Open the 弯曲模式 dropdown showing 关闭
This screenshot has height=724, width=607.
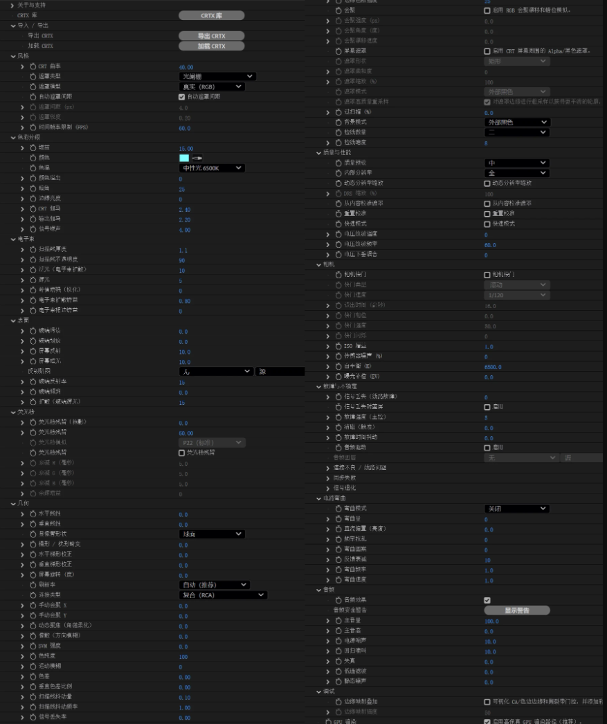coord(516,508)
